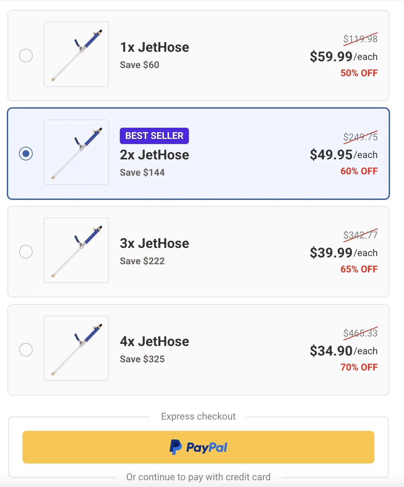Click the 3x JetHose title
404x487 pixels.
pos(155,243)
